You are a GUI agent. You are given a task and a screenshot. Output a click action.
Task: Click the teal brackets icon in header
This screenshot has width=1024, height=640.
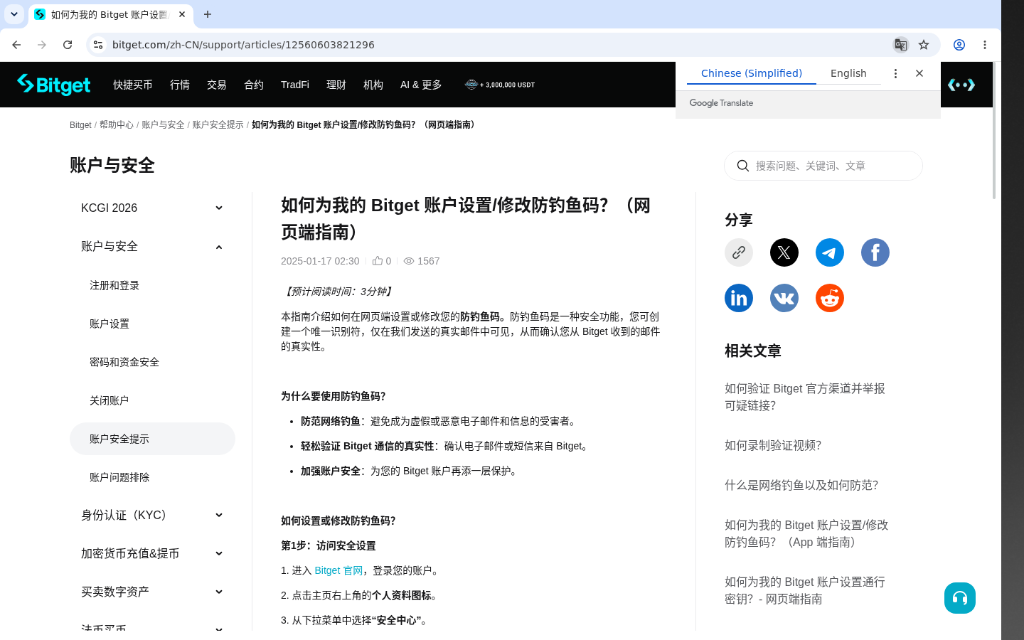tap(961, 85)
